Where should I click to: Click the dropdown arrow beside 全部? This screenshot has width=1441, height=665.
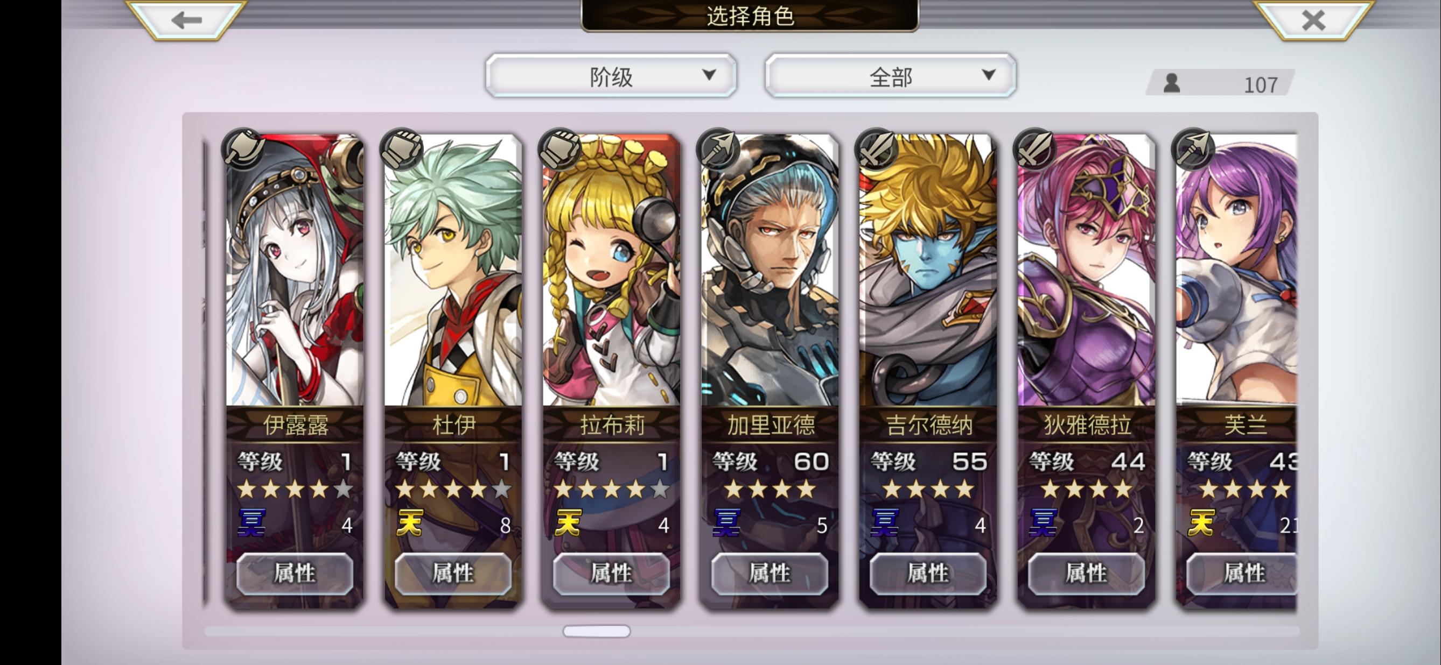coord(989,74)
